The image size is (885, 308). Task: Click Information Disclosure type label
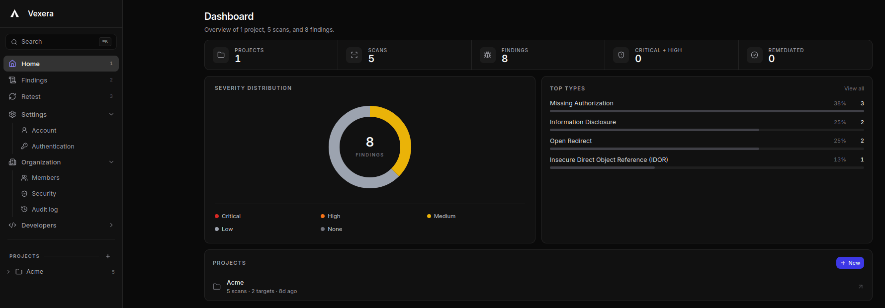[x=583, y=122]
